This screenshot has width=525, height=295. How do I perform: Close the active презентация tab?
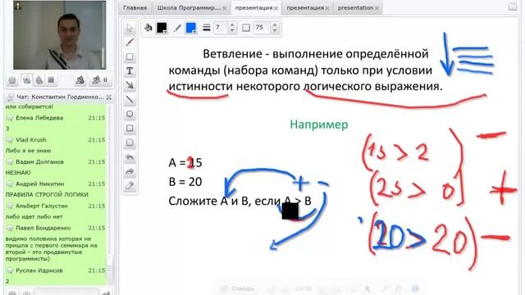tap(276, 8)
